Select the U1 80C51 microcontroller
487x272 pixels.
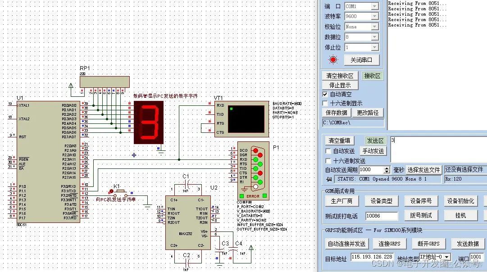(49, 162)
